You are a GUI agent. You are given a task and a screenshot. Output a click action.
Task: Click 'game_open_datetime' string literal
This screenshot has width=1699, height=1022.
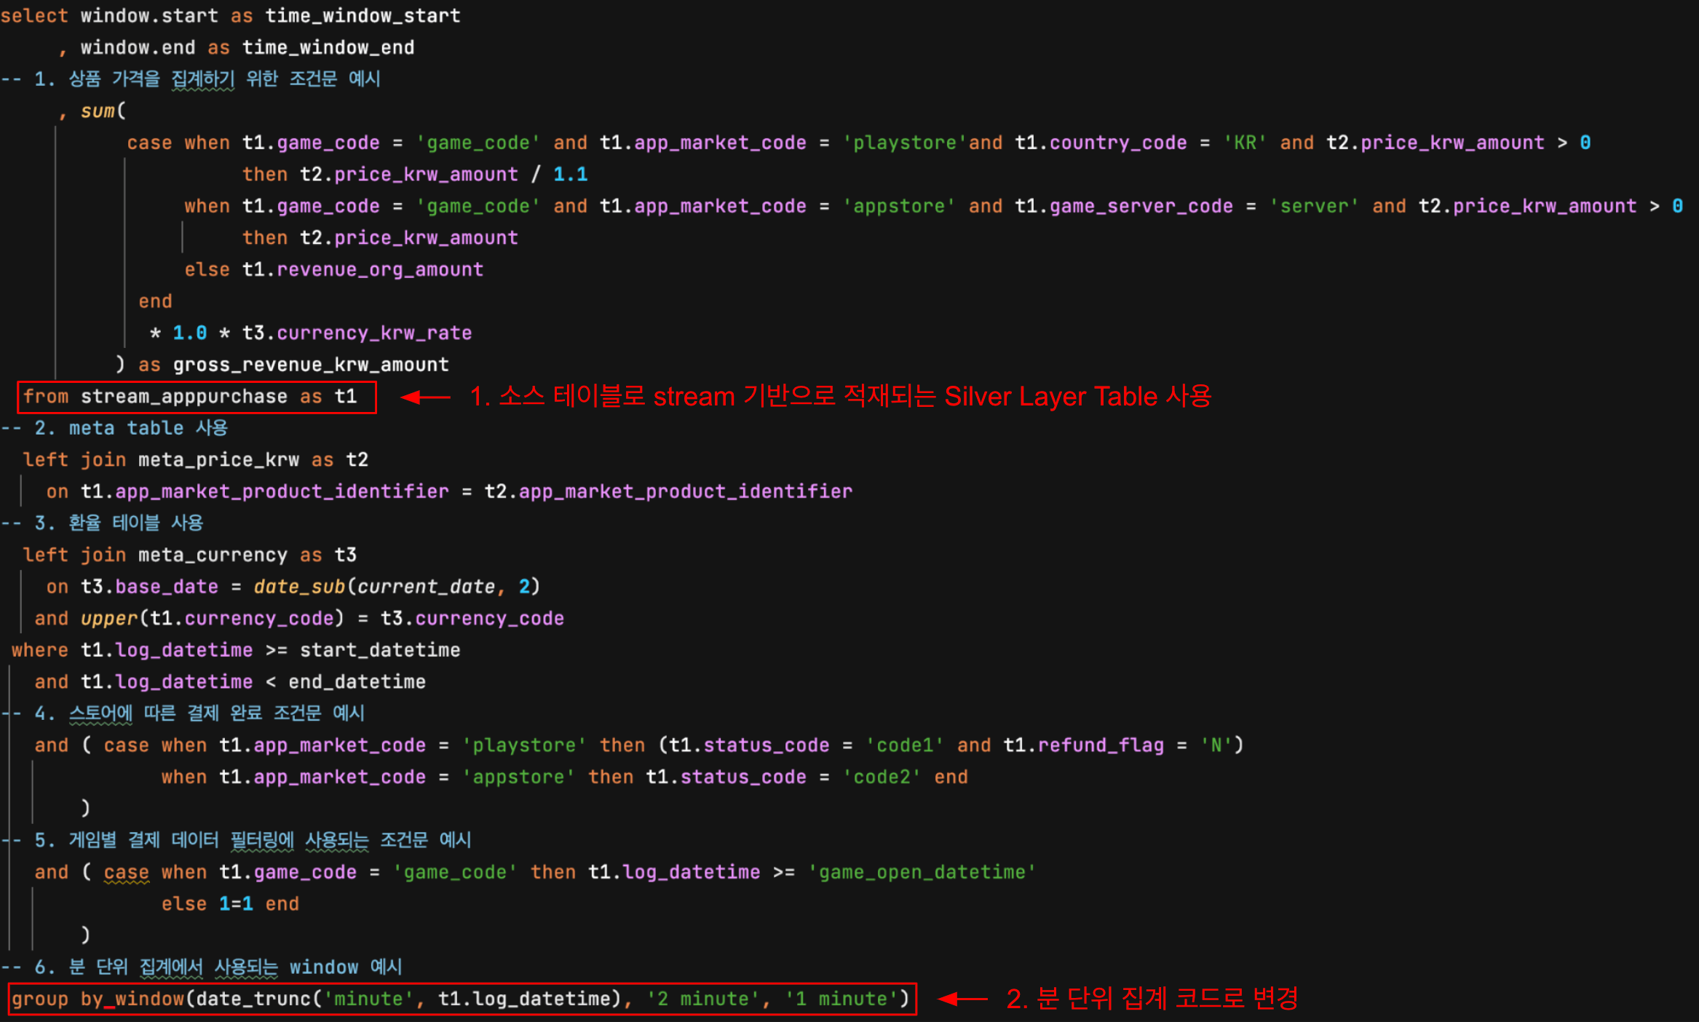(922, 871)
